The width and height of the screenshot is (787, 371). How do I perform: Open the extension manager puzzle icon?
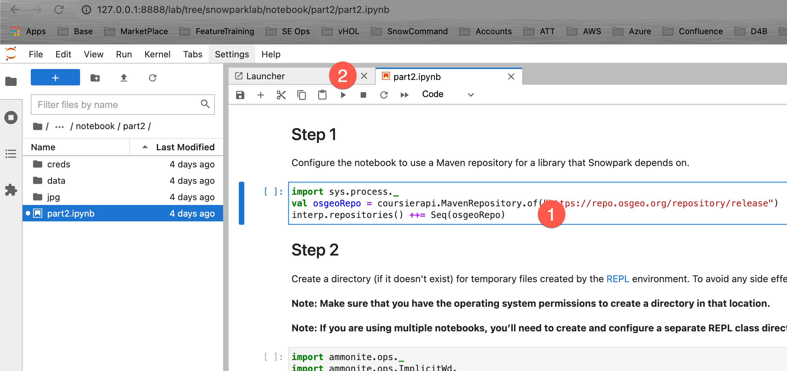pyautogui.click(x=11, y=190)
